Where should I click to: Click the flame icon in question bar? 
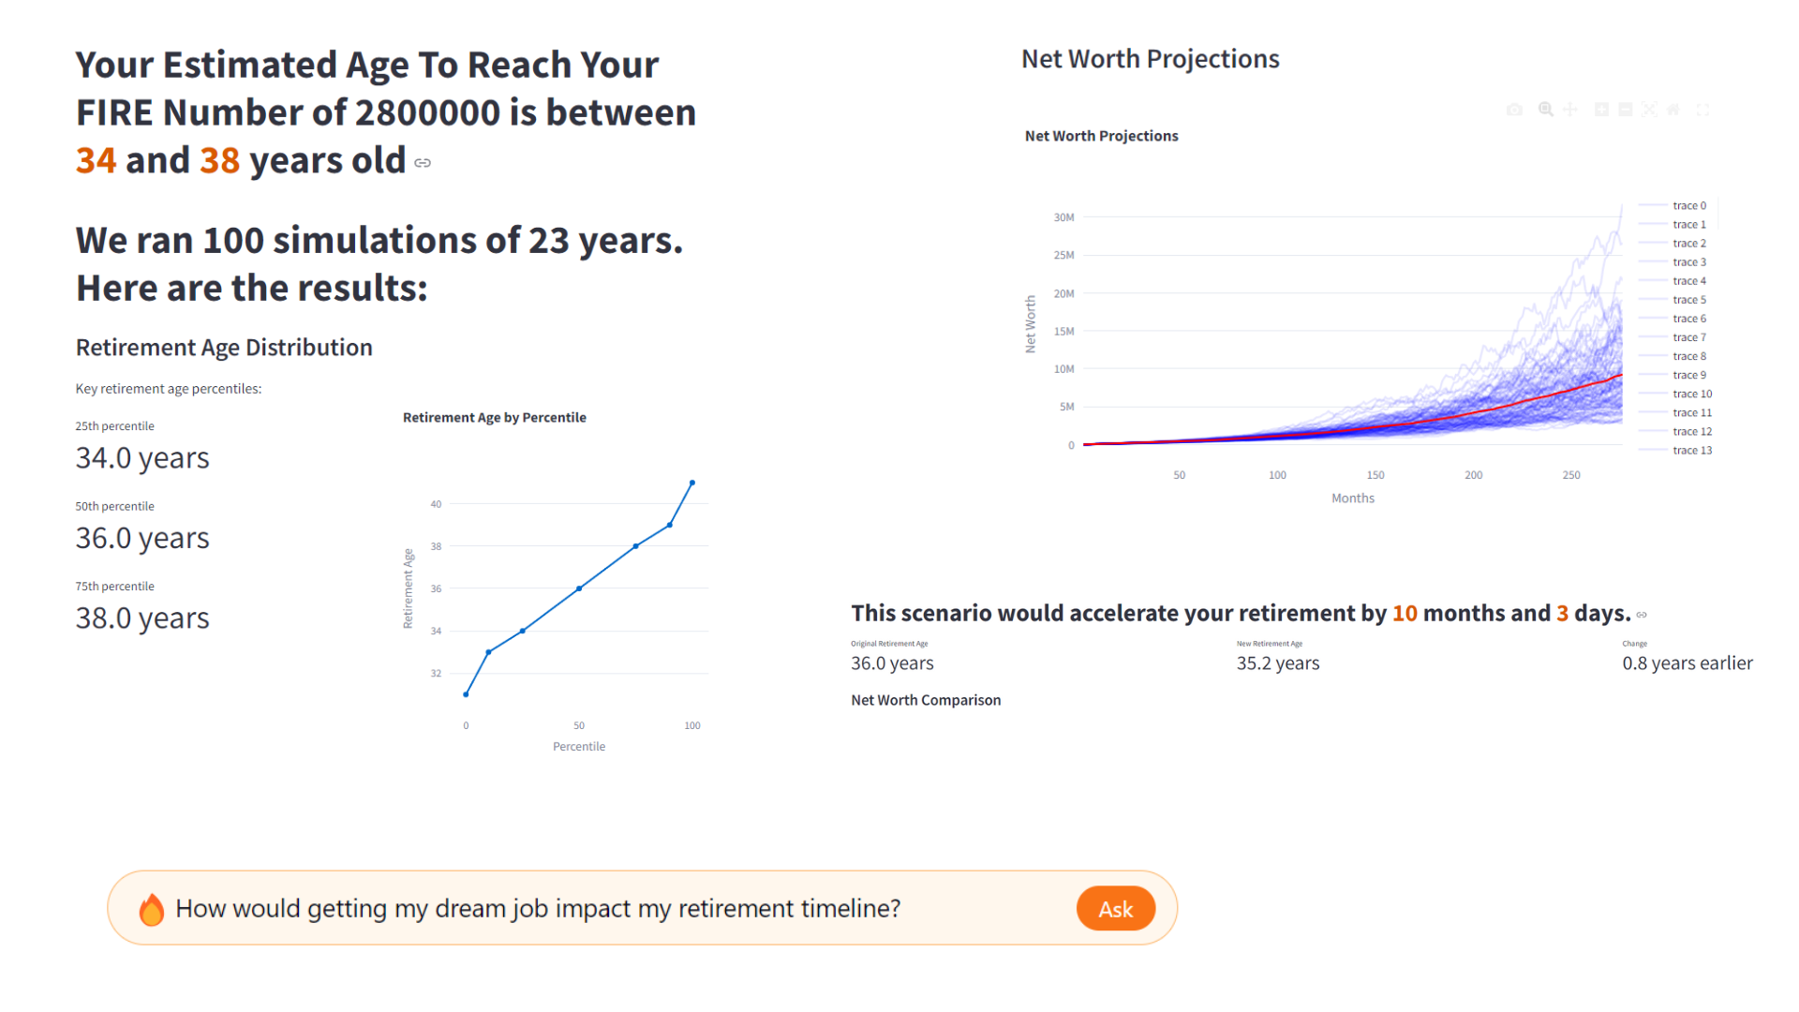click(151, 909)
